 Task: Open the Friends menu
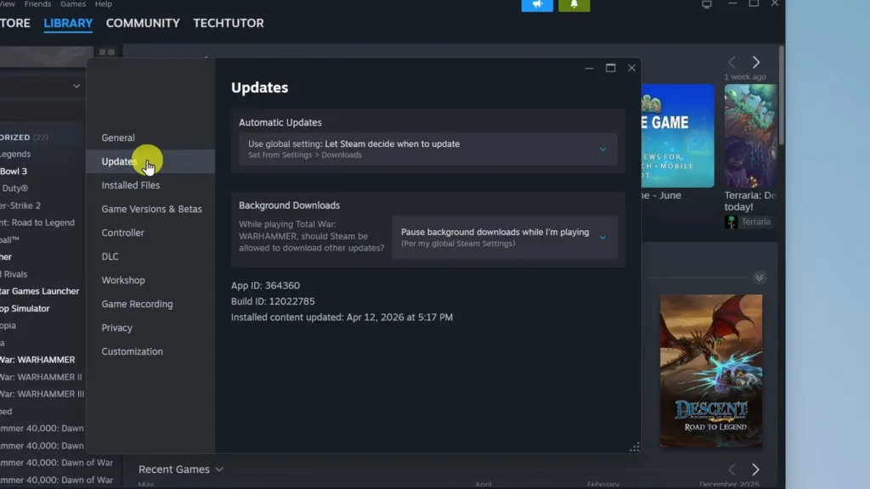(37, 4)
